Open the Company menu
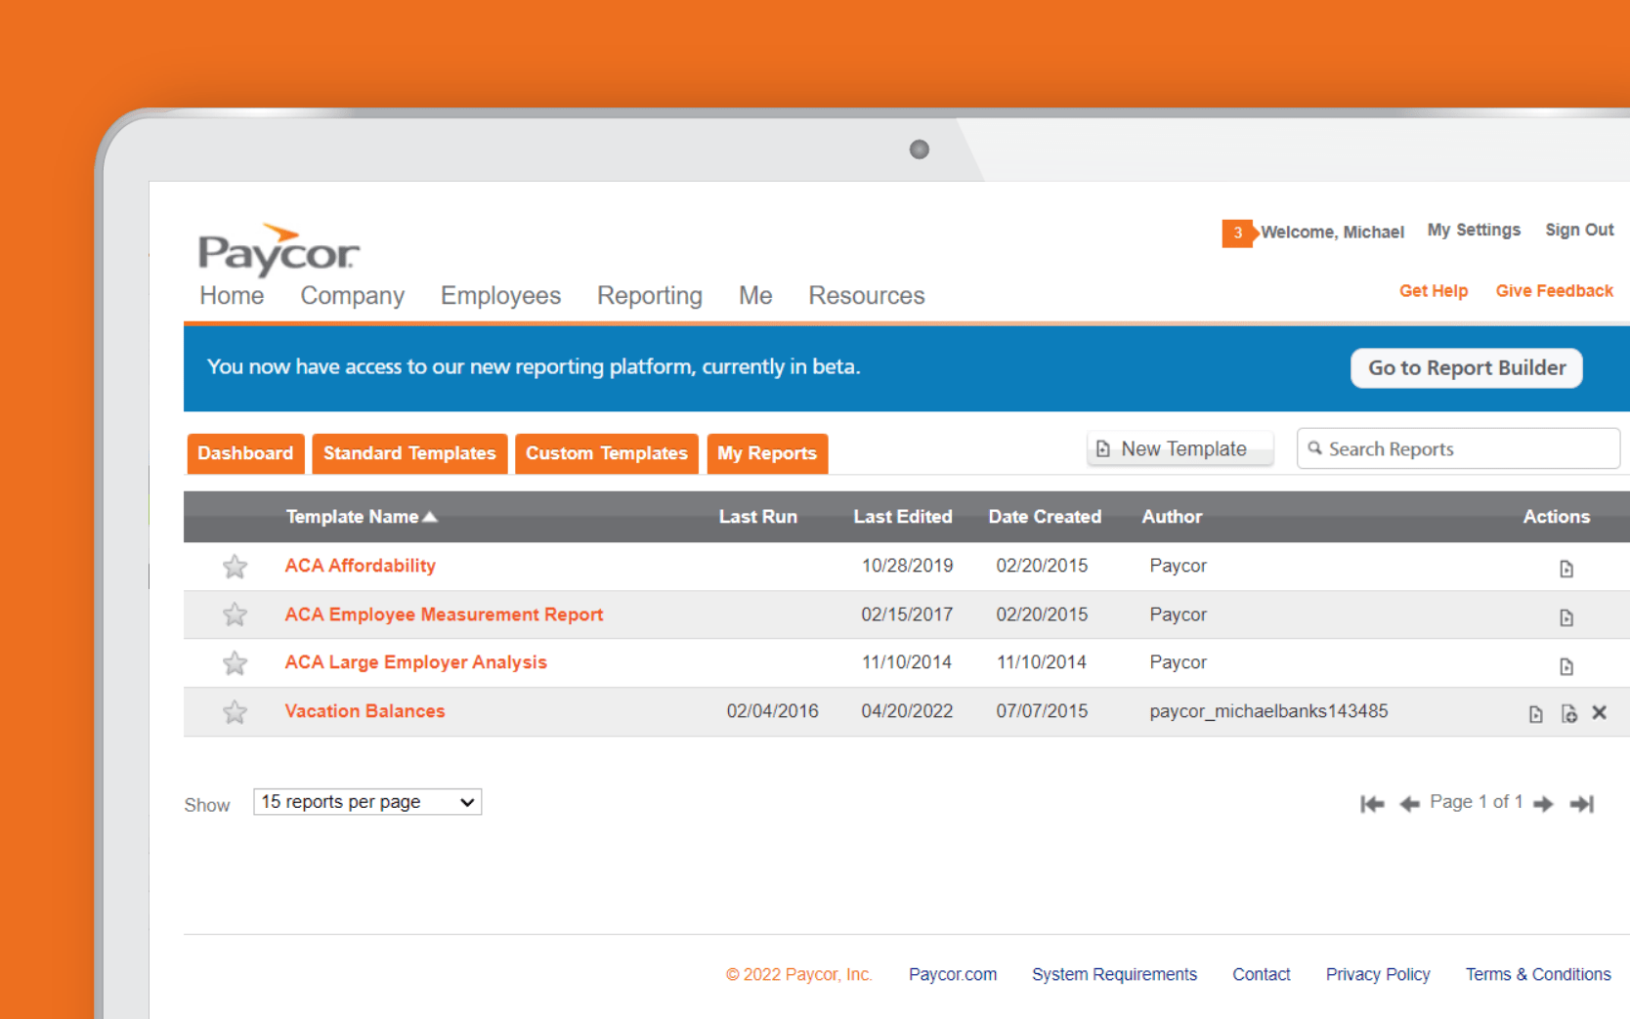Image resolution: width=1630 pixels, height=1019 pixels. (x=352, y=296)
